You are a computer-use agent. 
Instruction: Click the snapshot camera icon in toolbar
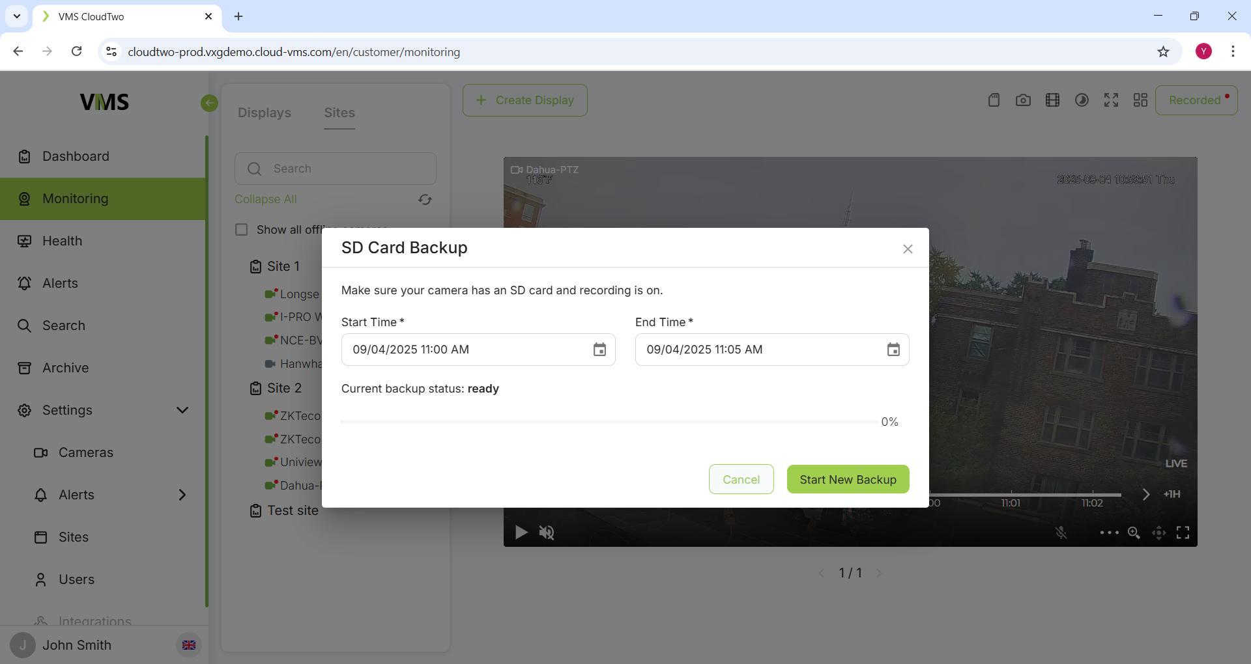1023,100
